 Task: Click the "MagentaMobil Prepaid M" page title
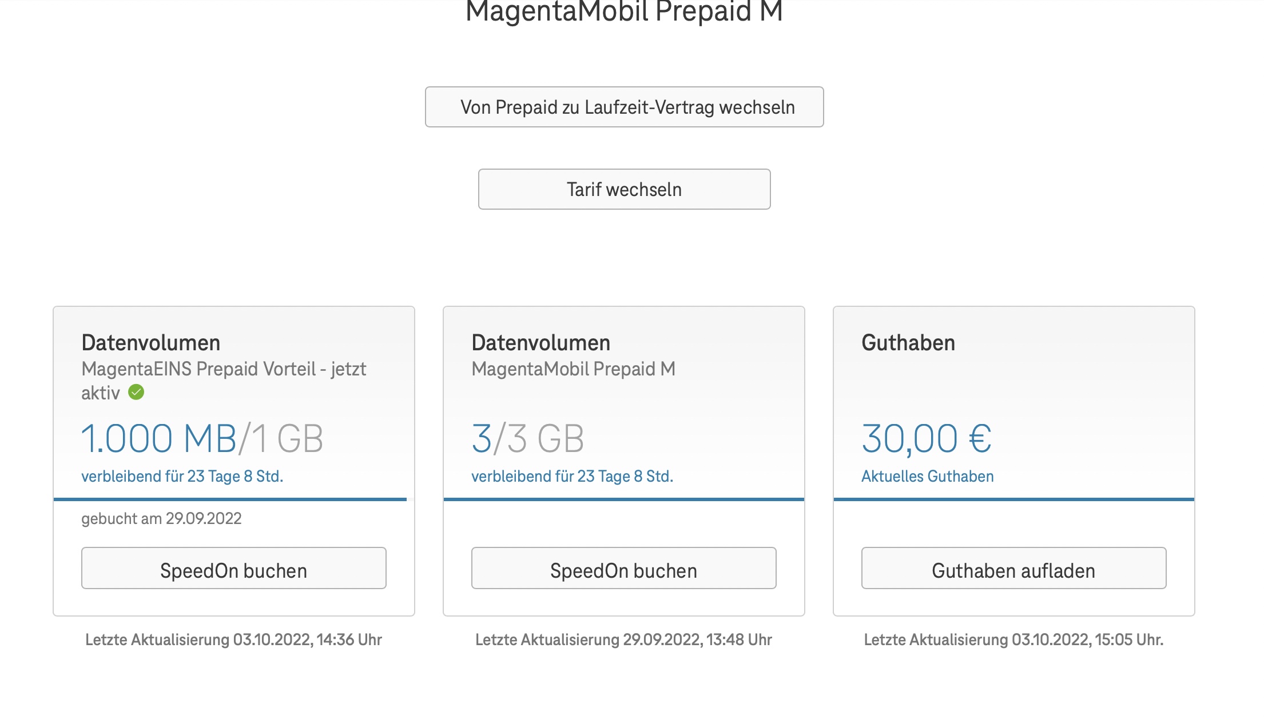click(624, 11)
